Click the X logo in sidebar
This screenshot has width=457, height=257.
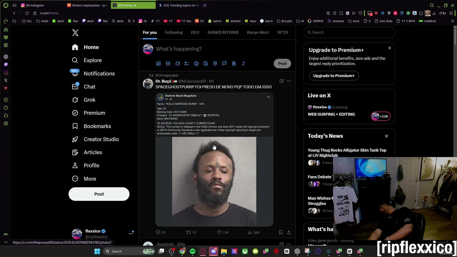pos(75,33)
